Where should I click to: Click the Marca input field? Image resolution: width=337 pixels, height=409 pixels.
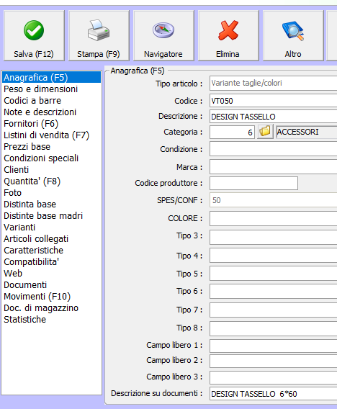pos(274,166)
